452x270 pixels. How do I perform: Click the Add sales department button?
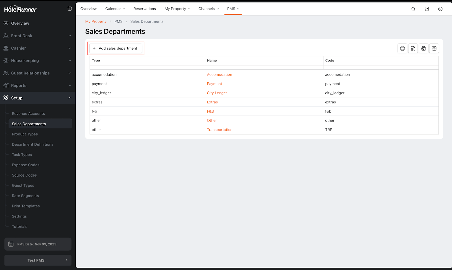116,48
